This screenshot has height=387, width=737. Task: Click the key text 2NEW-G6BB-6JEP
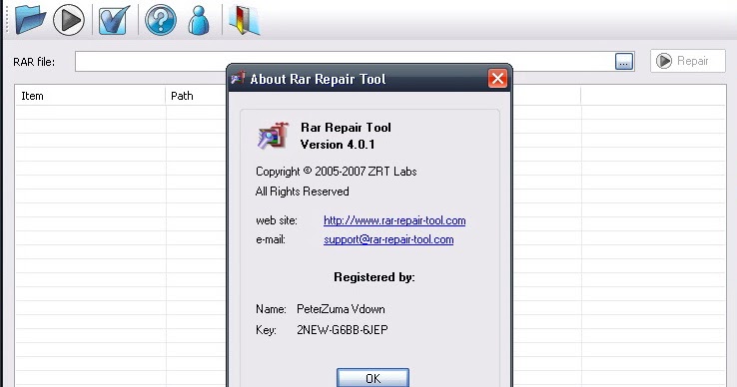pos(343,330)
